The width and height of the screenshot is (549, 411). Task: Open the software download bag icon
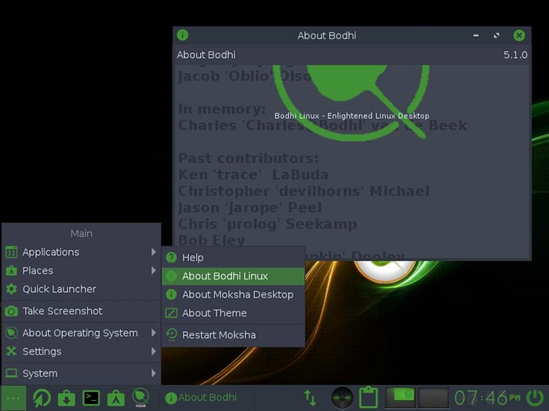click(x=67, y=398)
